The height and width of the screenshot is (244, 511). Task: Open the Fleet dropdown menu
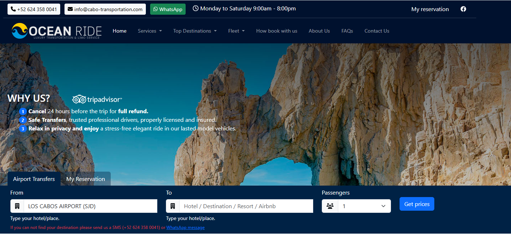click(236, 31)
